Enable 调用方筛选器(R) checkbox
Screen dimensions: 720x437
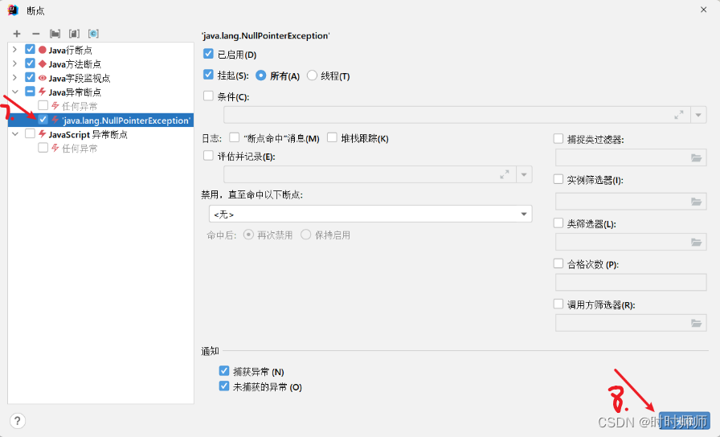coord(558,304)
